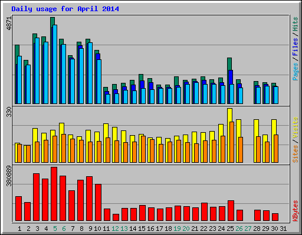
Task: Click the Pages legend label
Action: (295, 71)
